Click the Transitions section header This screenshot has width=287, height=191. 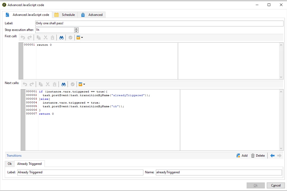(x=14, y=156)
